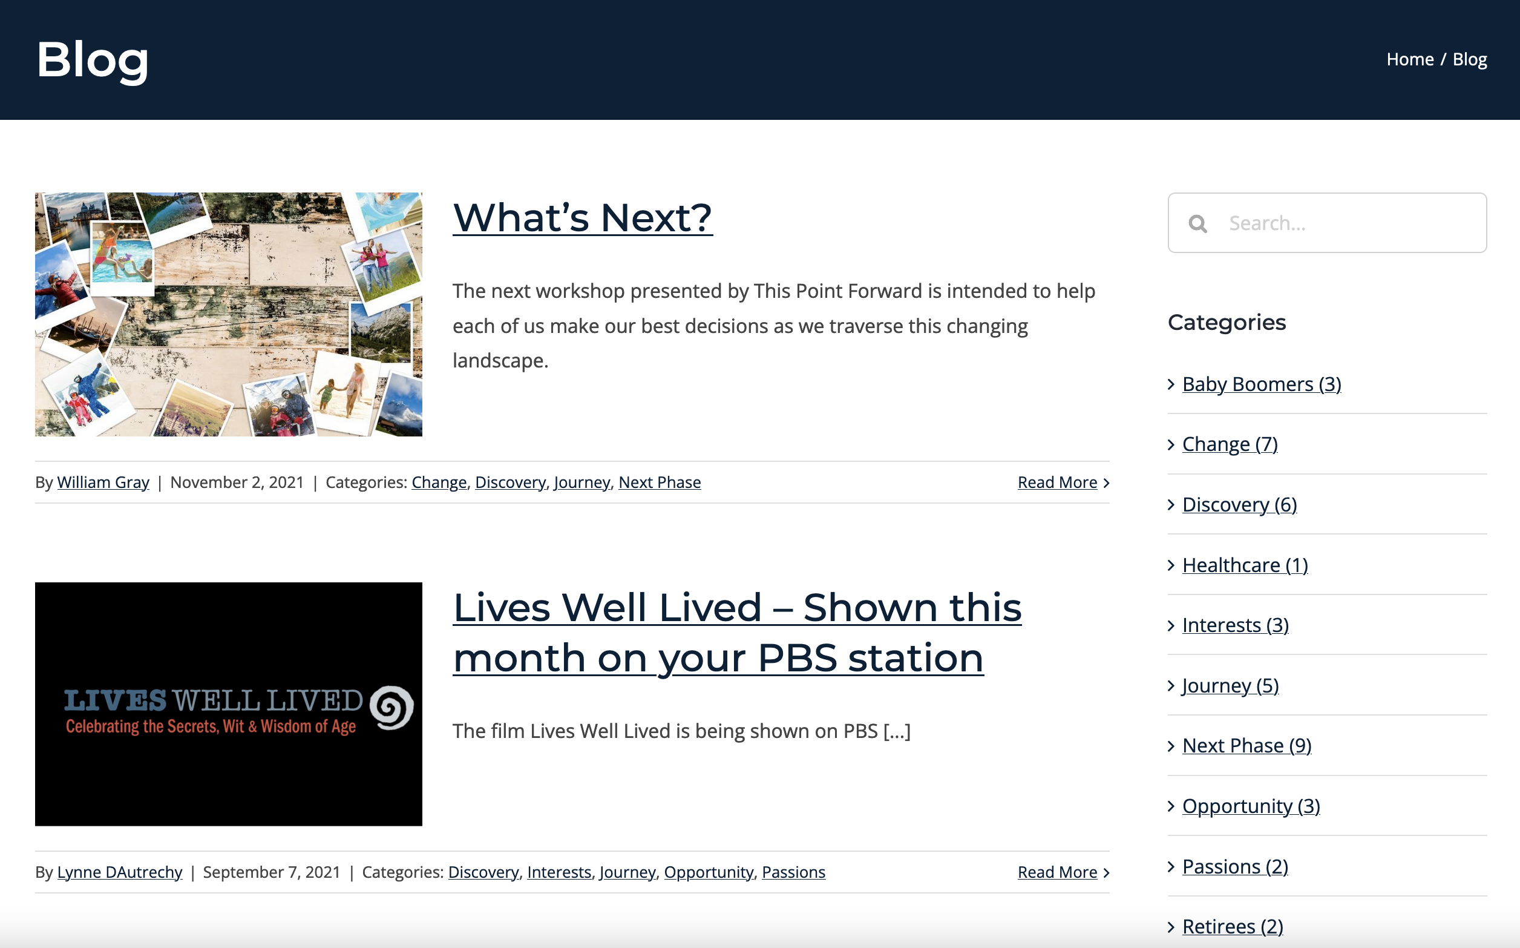Click the chevron beside Passions category
The height and width of the screenshot is (948, 1520).
coord(1171,866)
